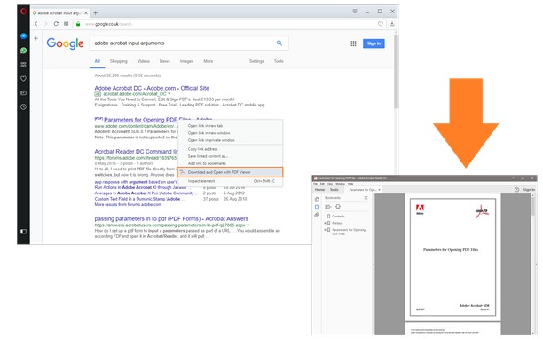The image size is (543, 339).
Task: Open Bookmarks heart in the Opera sidebar
Action: point(23,79)
